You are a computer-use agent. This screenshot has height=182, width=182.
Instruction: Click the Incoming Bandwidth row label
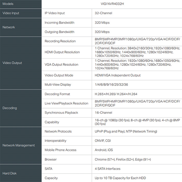[59, 22]
